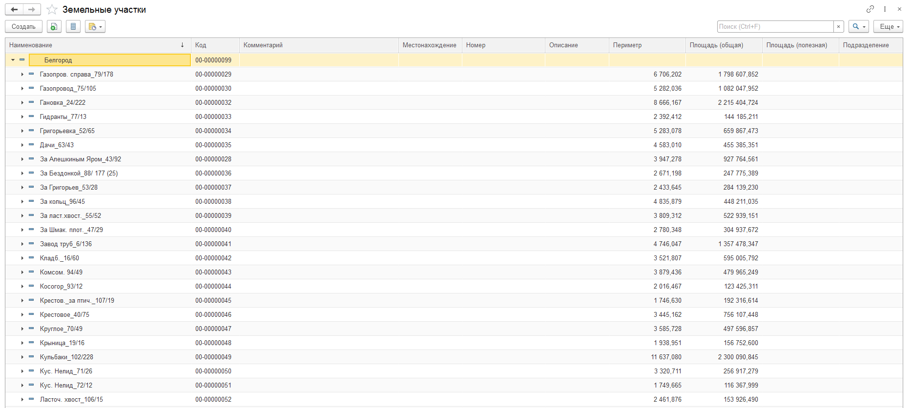Collapse the Белгород group
The height and width of the screenshot is (408, 912).
tap(13, 60)
